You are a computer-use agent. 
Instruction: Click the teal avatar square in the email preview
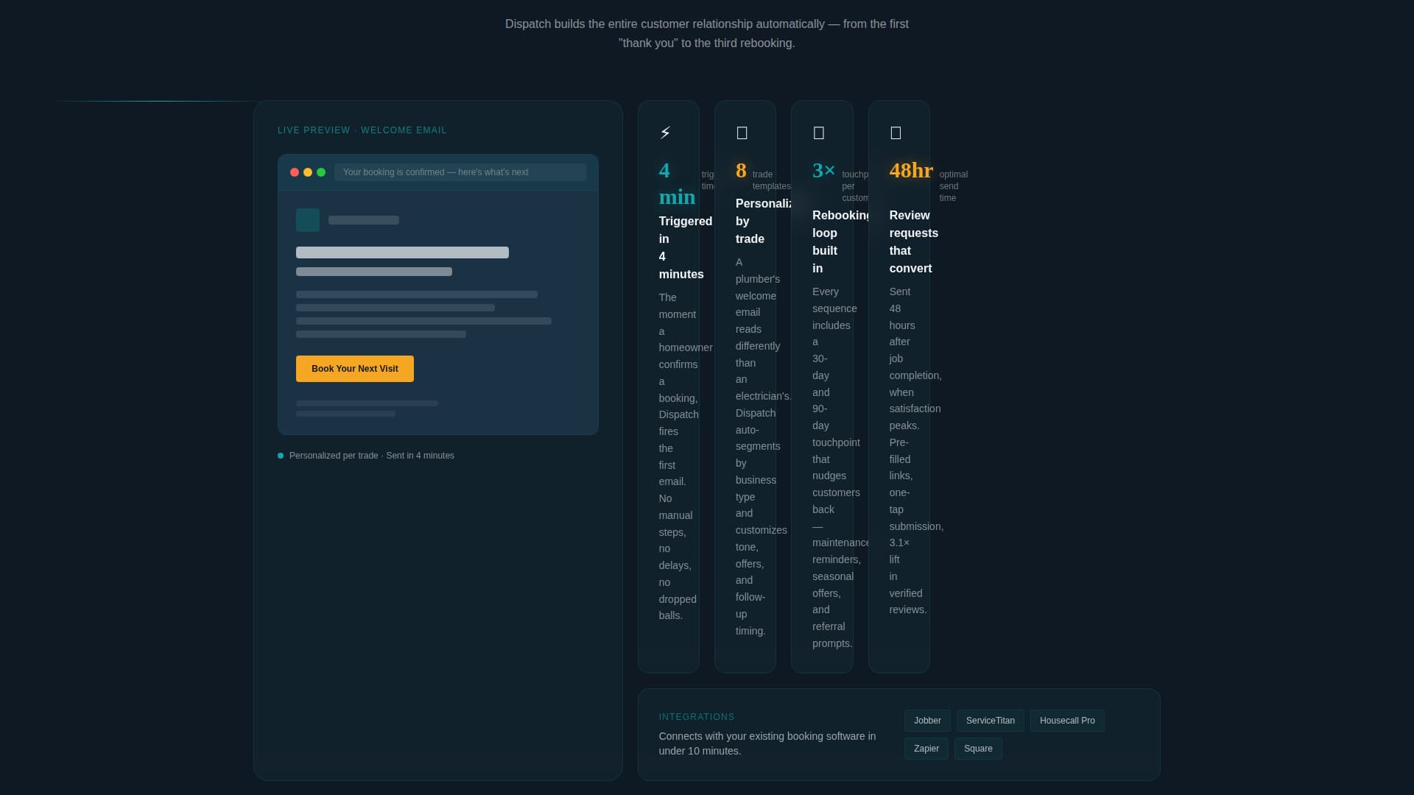coord(307,220)
